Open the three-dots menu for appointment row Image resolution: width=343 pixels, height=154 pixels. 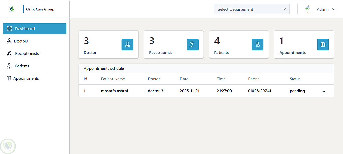click(323, 91)
